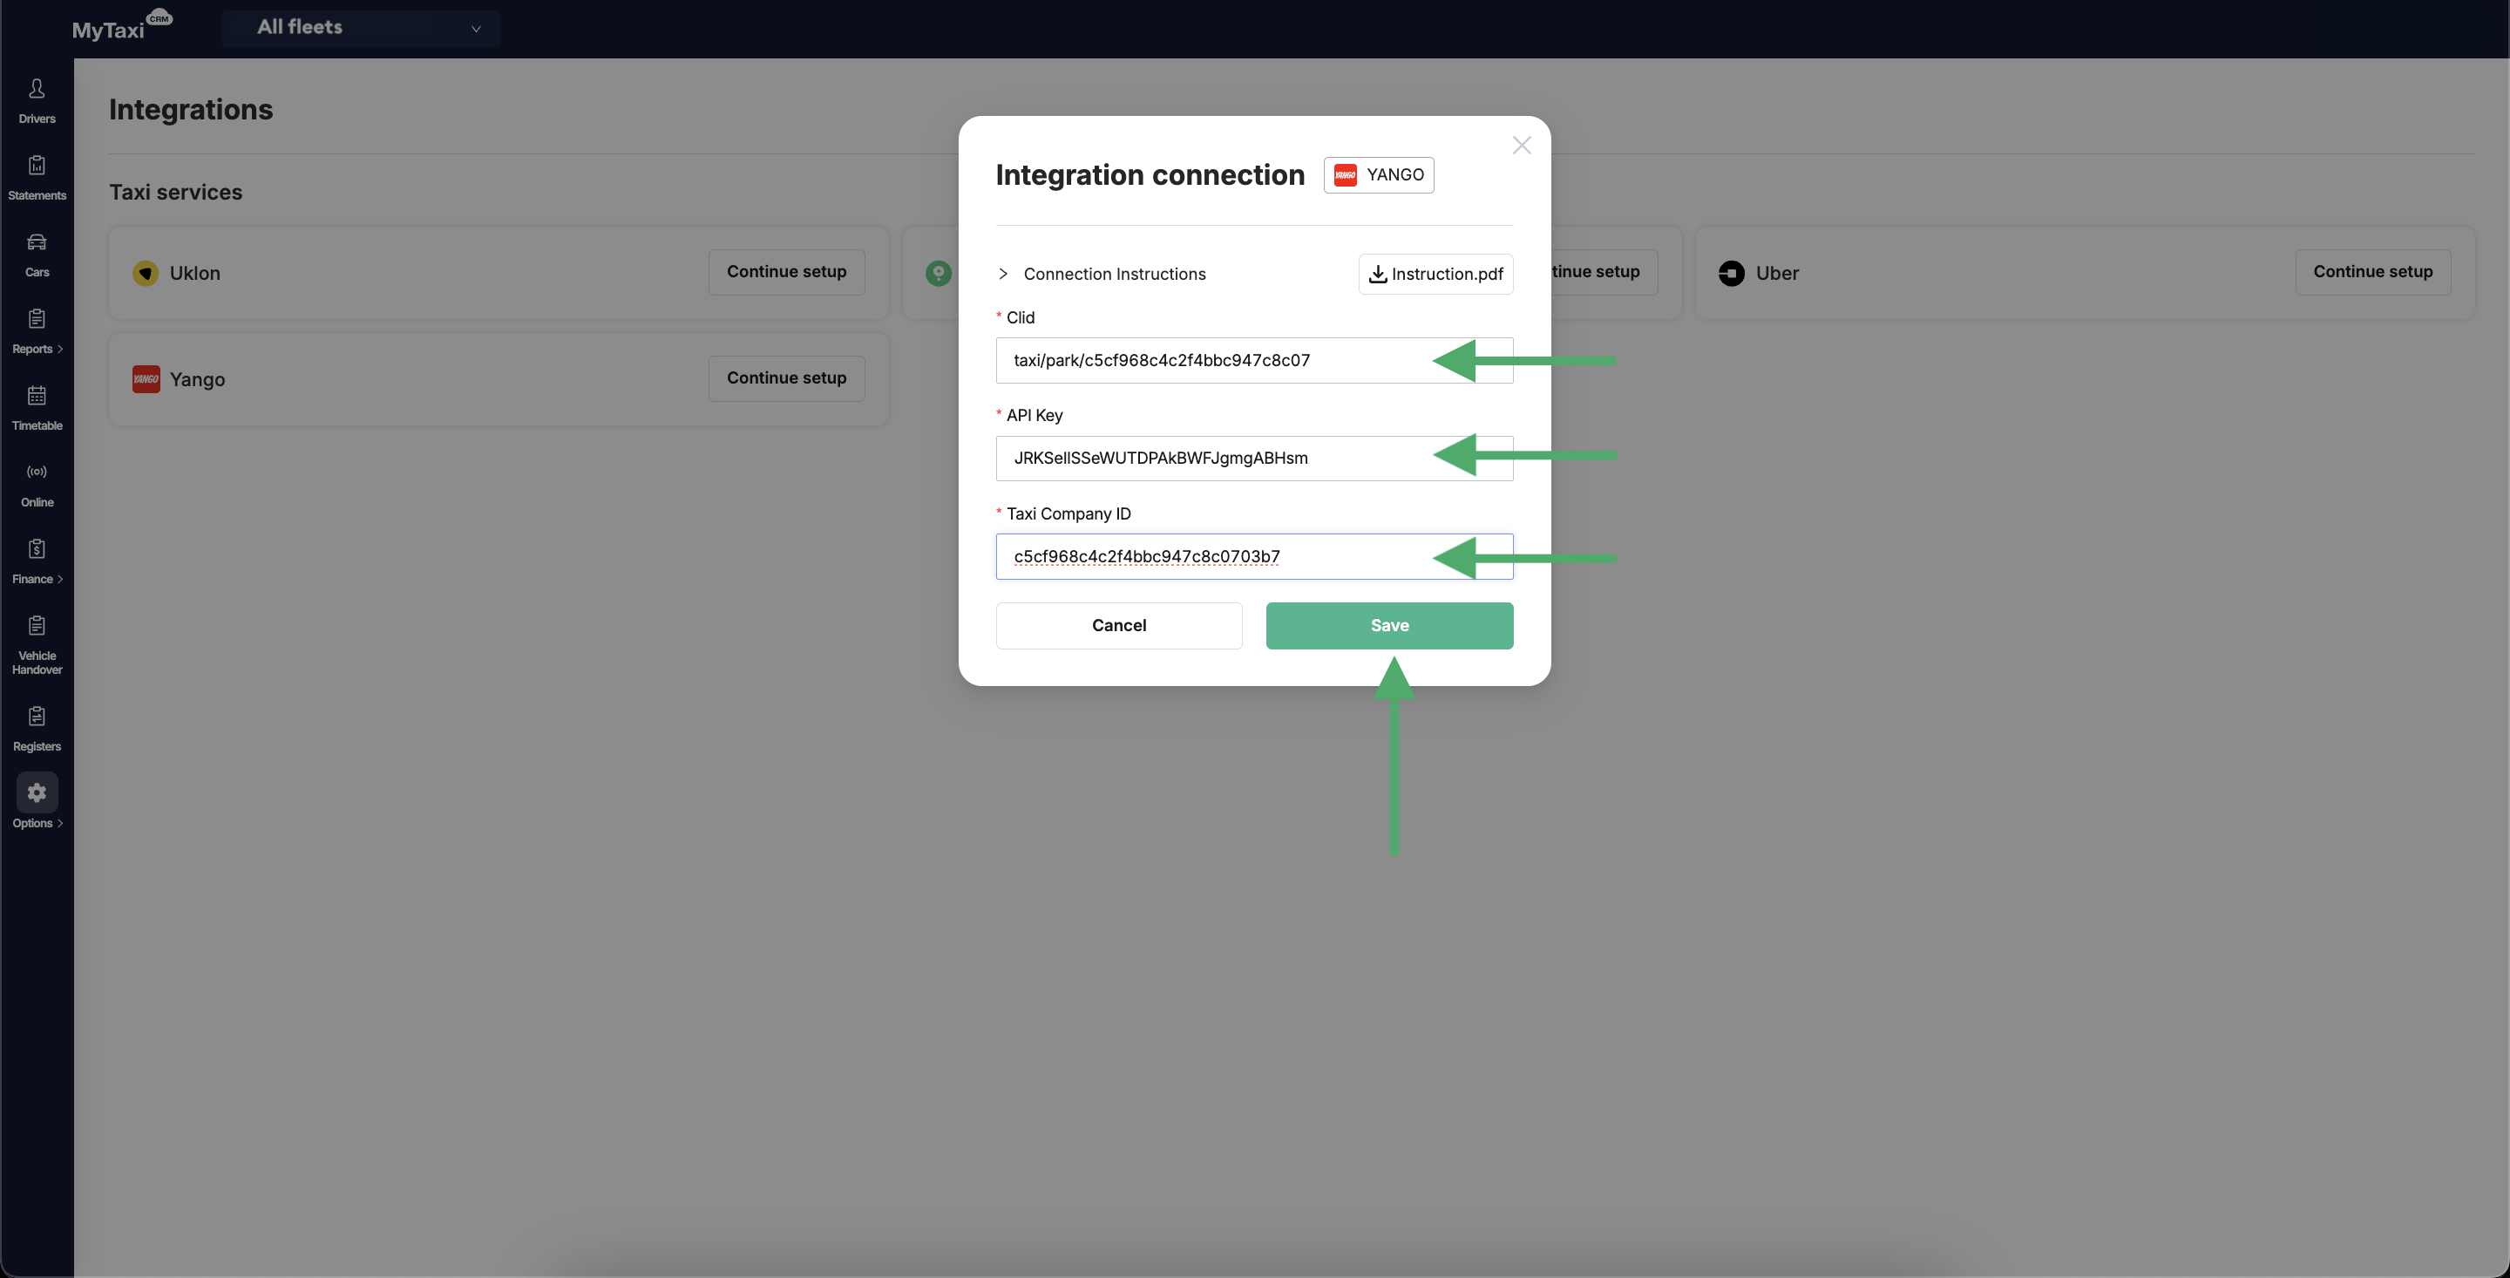Image resolution: width=2510 pixels, height=1278 pixels.
Task: Go to Cars in the sidebar
Action: click(37, 255)
